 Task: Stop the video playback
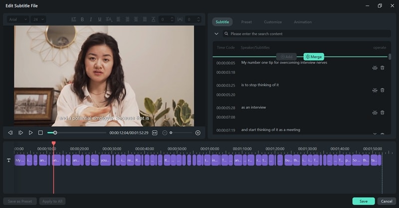(40, 133)
